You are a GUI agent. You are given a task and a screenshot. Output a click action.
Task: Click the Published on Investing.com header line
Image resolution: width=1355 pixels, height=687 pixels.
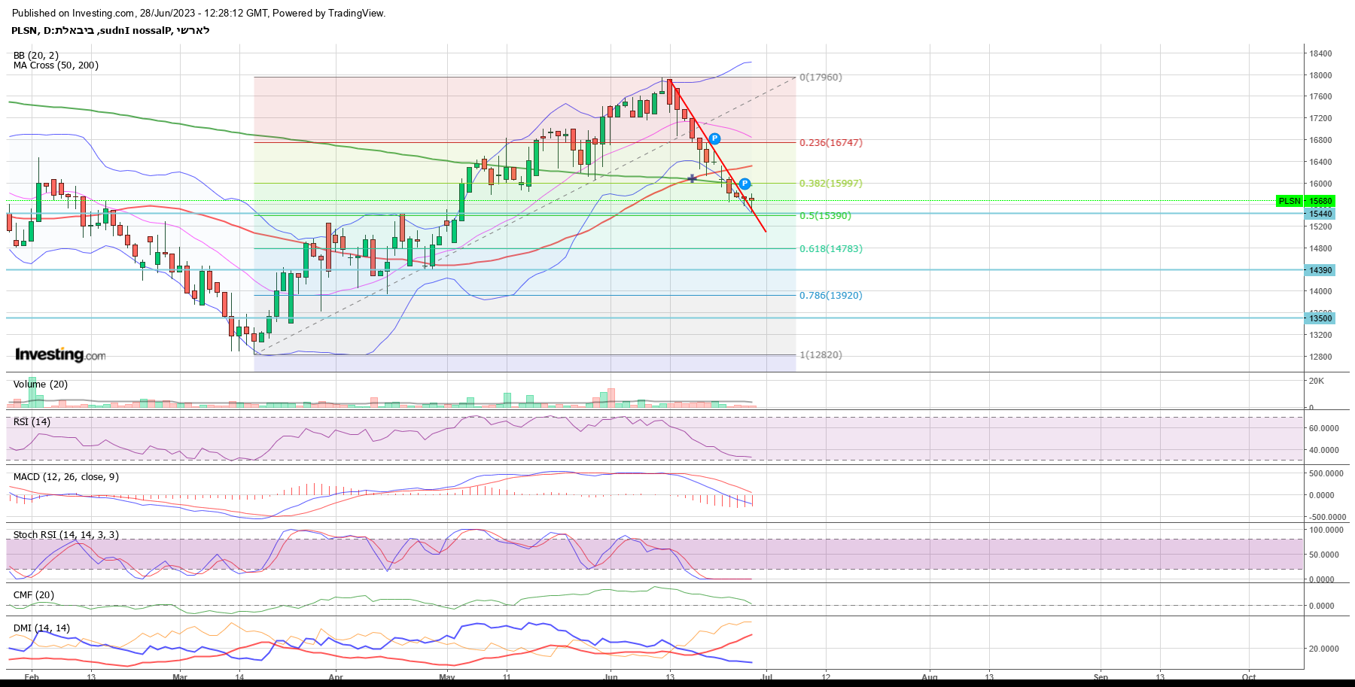pos(199,14)
